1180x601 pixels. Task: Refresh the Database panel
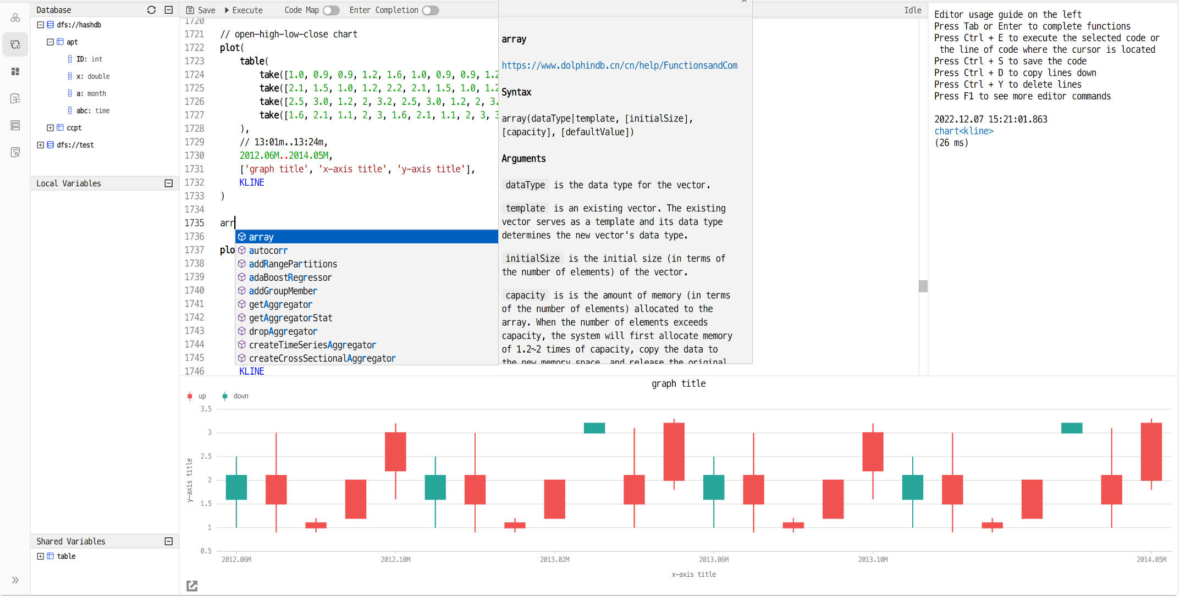(x=151, y=10)
